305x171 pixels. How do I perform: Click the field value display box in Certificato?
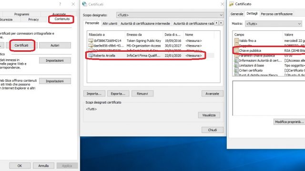[x=269, y=98]
